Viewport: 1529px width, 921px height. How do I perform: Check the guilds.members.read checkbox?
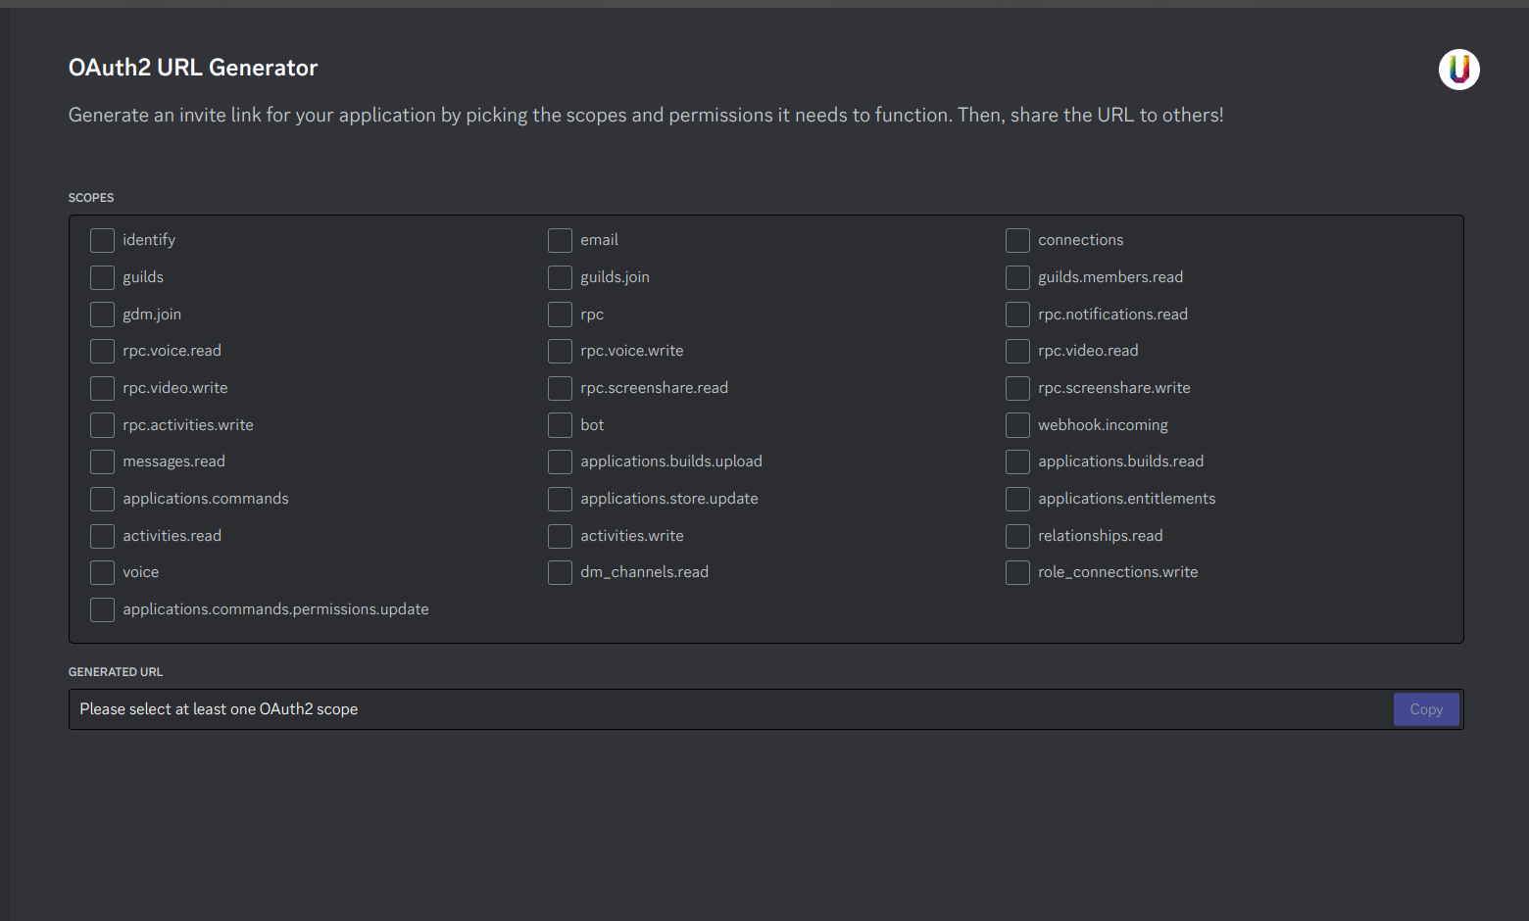coord(1017,277)
